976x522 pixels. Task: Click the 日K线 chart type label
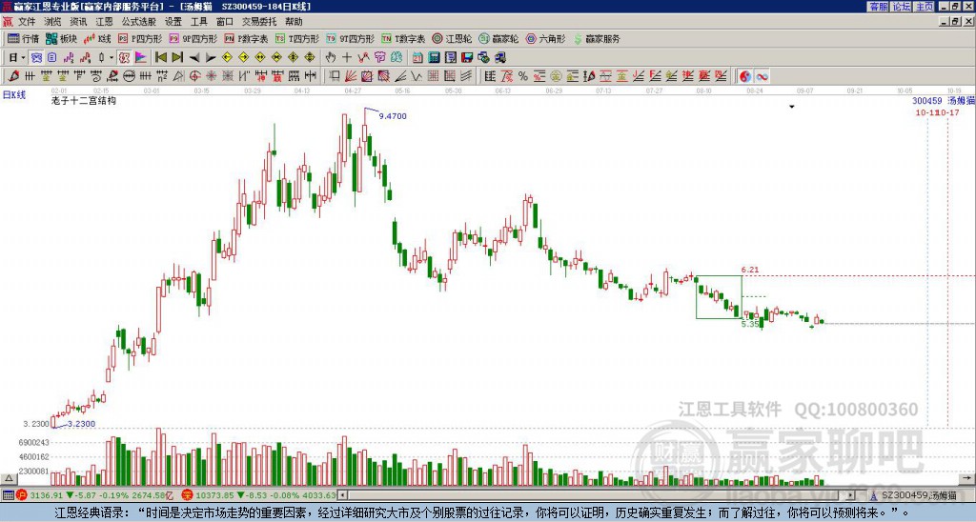tap(13, 95)
